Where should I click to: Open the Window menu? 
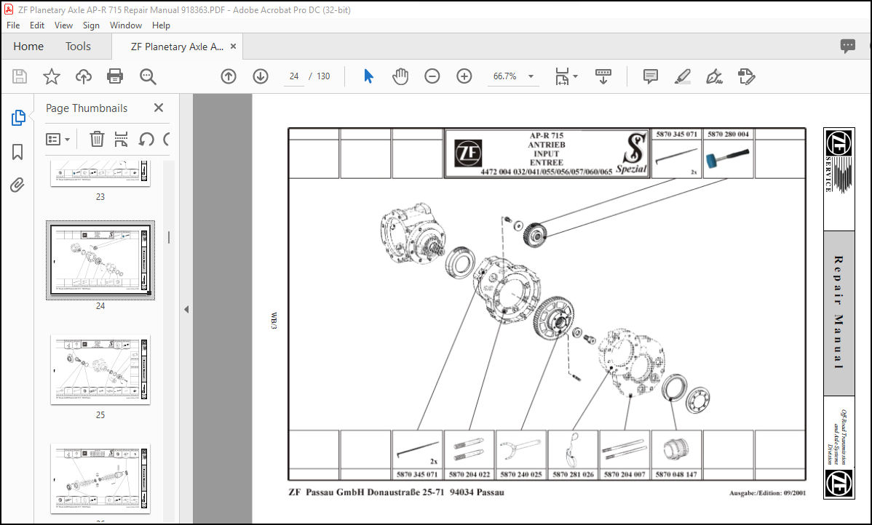[126, 25]
